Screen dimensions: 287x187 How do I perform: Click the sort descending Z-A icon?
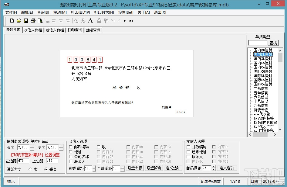pos(83,21)
